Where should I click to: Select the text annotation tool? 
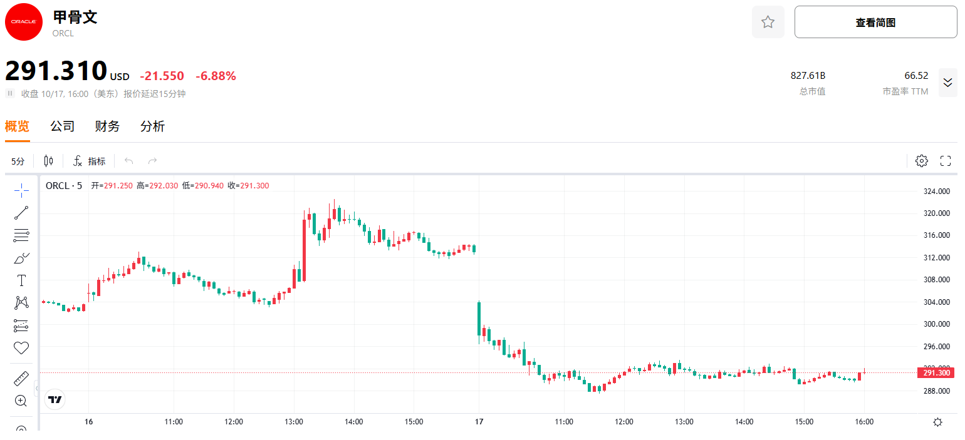[21, 280]
